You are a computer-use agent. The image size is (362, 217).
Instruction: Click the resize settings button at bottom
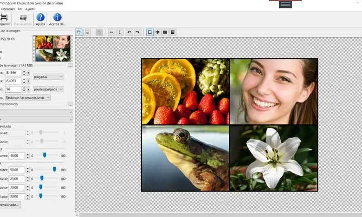pyautogui.click(x=10, y=204)
